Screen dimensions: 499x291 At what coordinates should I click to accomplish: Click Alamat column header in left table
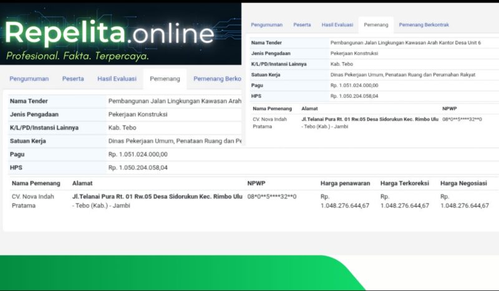(x=82, y=183)
